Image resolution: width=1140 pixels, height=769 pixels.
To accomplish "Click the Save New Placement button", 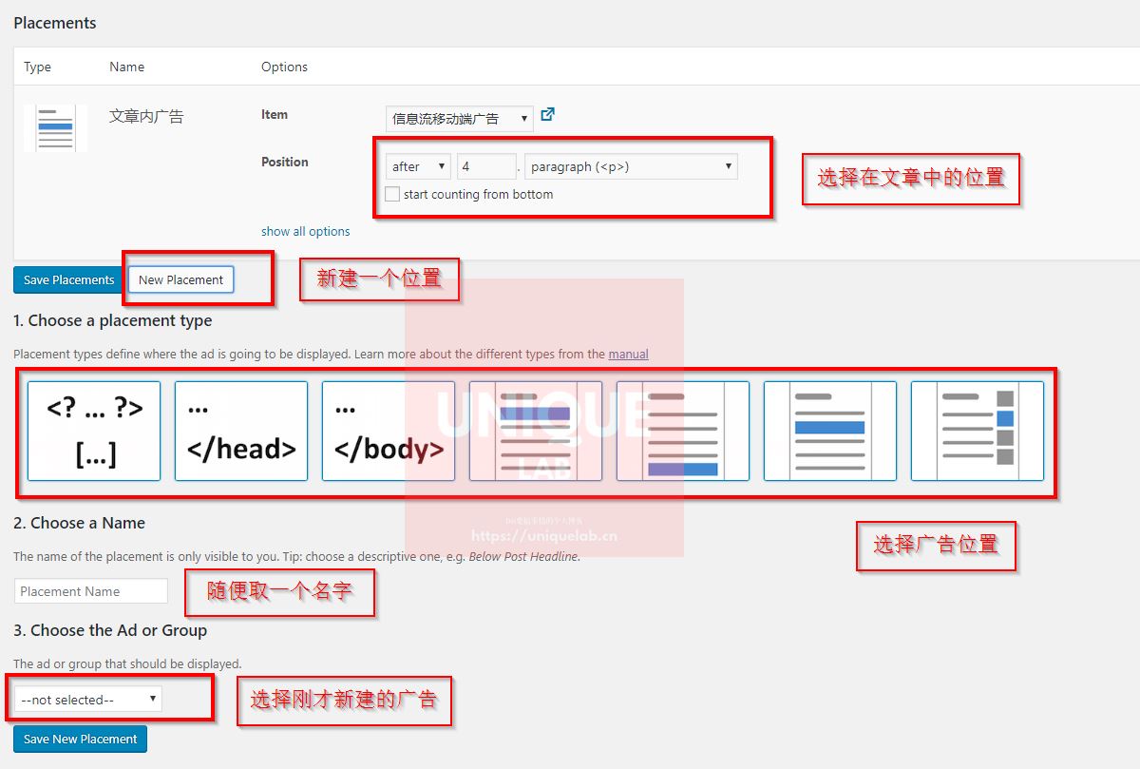I will click(80, 739).
